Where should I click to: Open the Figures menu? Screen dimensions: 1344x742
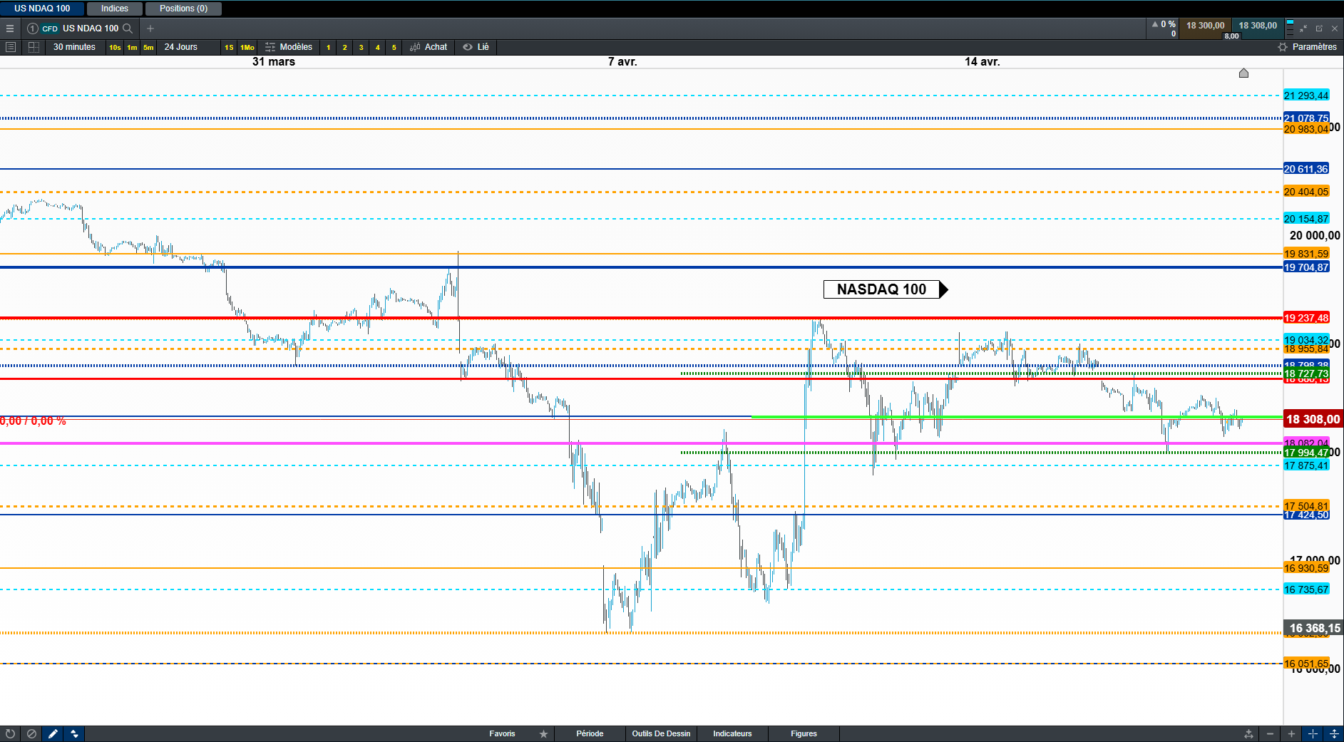click(x=804, y=733)
